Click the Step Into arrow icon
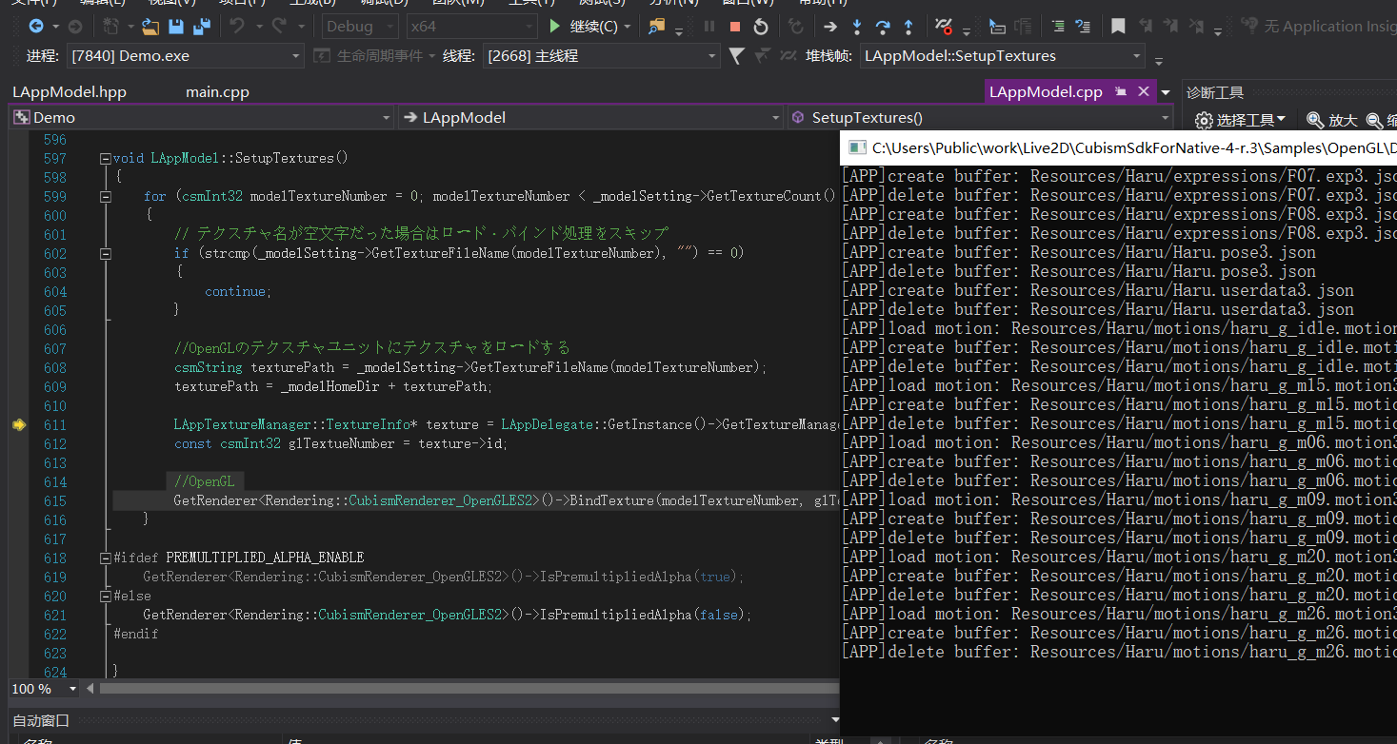 click(x=857, y=27)
